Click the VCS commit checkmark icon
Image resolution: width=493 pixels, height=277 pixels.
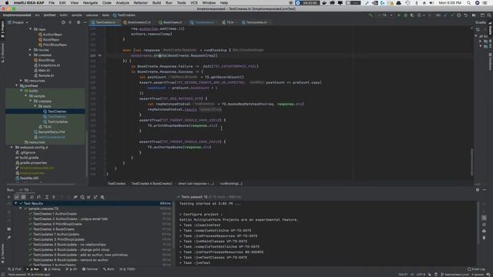pyautogui.click(x=452, y=15)
